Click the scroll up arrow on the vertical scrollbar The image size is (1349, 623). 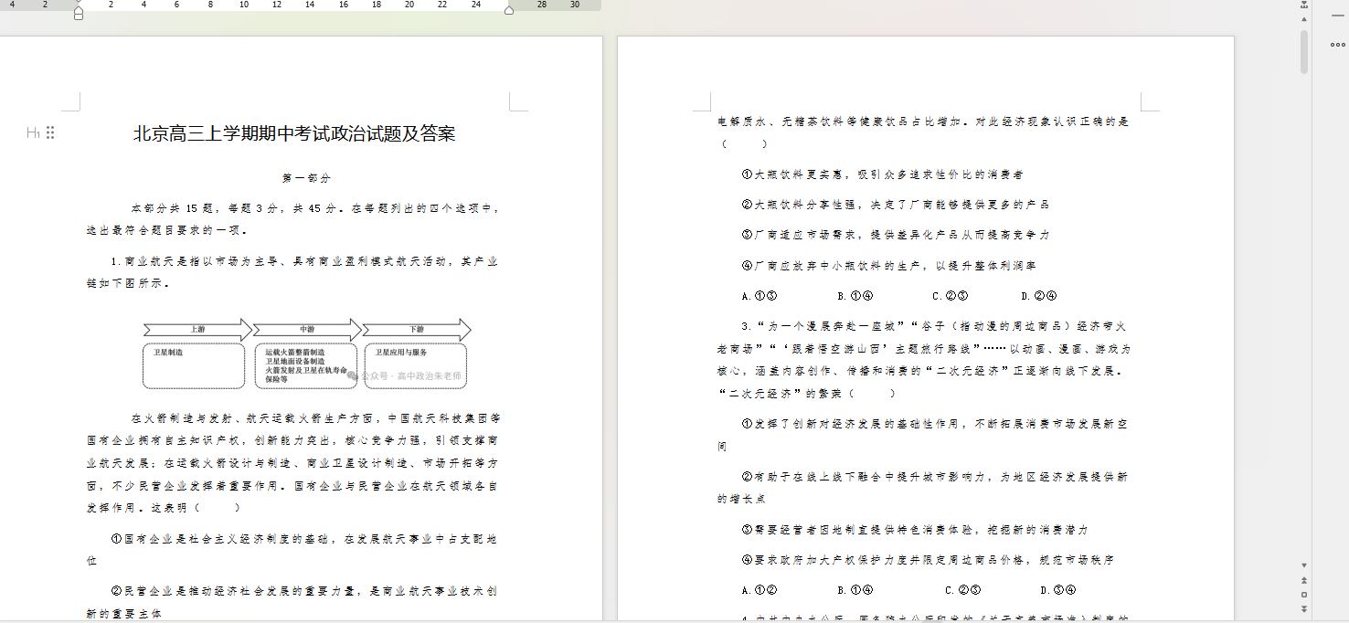(1304, 18)
